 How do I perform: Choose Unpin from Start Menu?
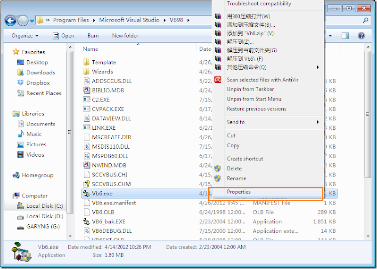click(254, 99)
